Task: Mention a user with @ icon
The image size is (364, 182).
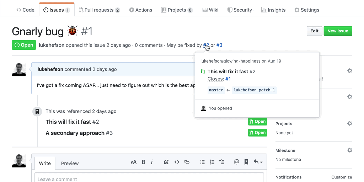Action: pyautogui.click(x=236, y=162)
